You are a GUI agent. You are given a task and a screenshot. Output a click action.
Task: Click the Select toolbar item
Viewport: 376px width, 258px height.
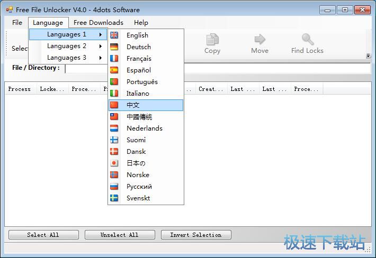pyautogui.click(x=20, y=48)
